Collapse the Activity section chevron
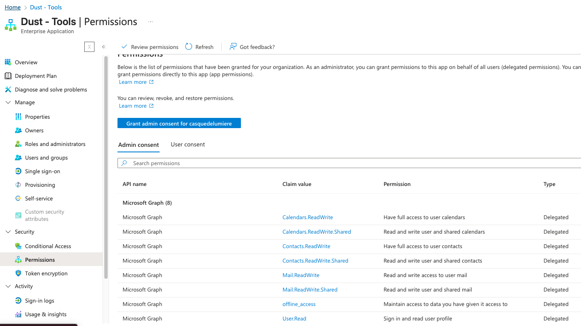 [8, 286]
